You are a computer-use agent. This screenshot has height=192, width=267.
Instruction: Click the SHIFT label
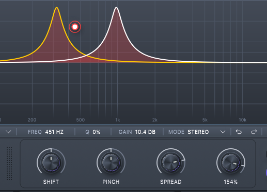pyautogui.click(x=51, y=182)
